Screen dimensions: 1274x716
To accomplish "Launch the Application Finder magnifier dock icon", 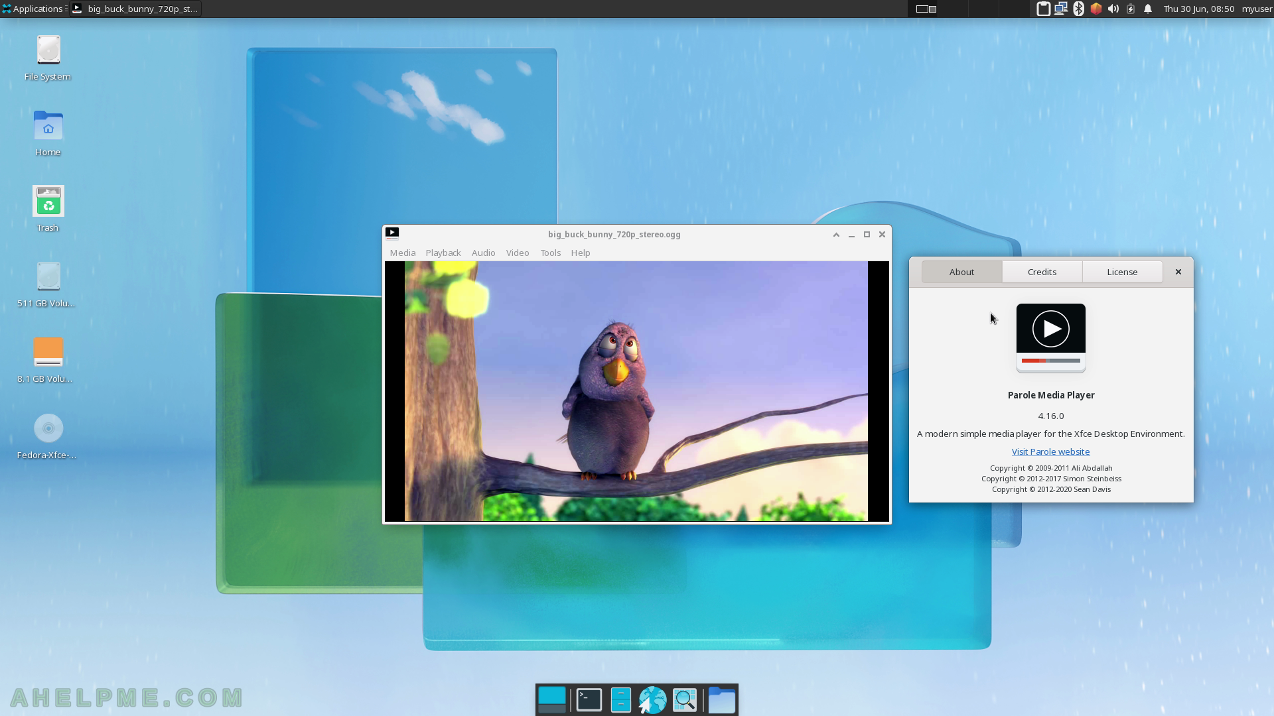I will point(685,699).
